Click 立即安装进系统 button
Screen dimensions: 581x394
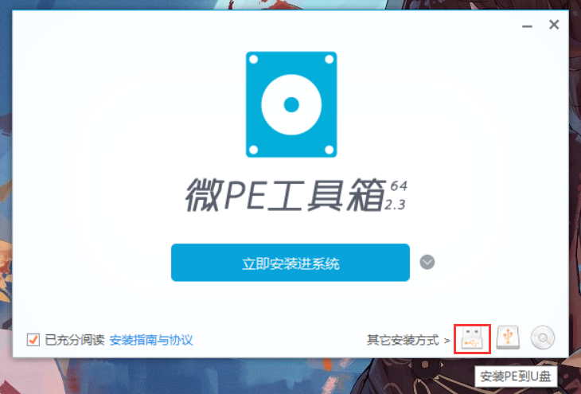[290, 263]
